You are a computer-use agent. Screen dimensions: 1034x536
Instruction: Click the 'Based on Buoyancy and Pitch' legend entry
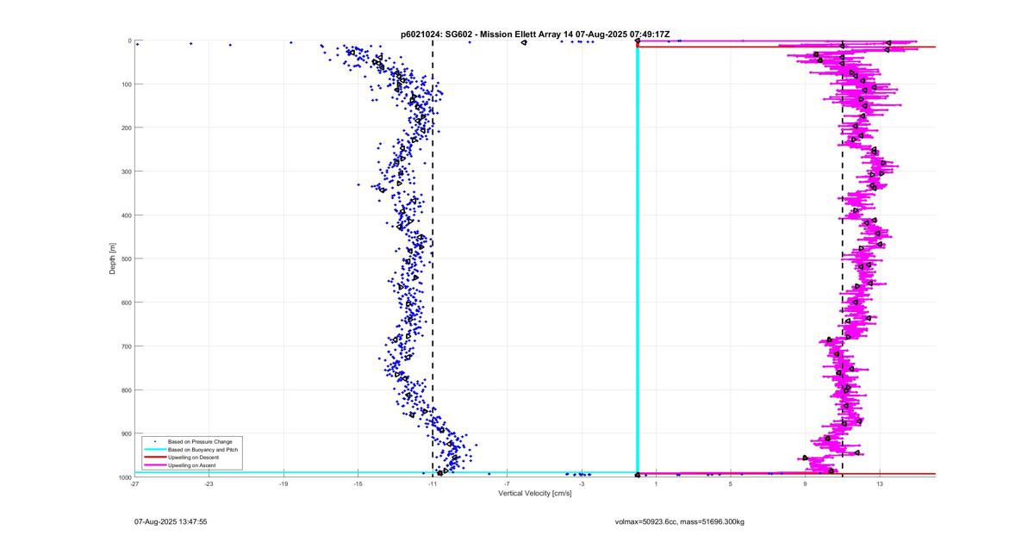(202, 450)
